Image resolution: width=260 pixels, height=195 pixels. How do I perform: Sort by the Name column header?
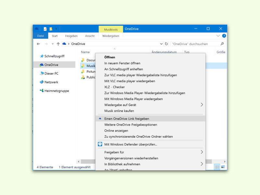(85, 52)
